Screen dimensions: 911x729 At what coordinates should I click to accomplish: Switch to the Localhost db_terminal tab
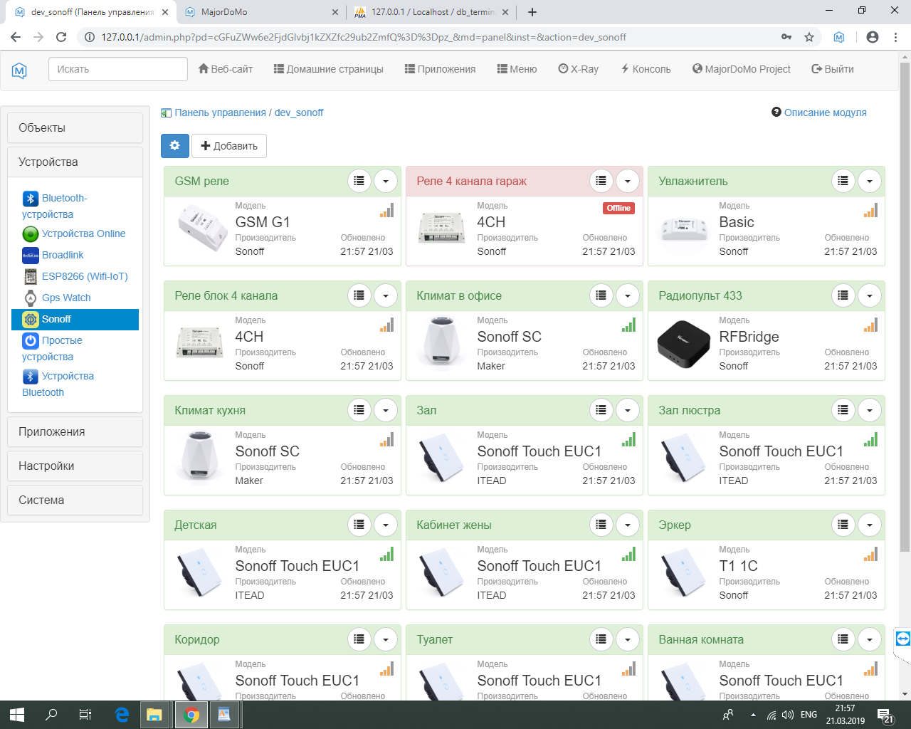coord(432,12)
